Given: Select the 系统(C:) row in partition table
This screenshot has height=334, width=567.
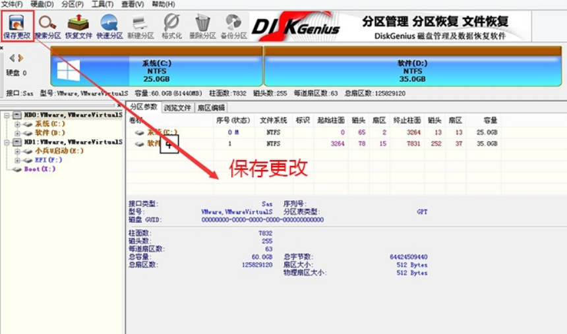Looking at the screenshot, I should [313, 132].
